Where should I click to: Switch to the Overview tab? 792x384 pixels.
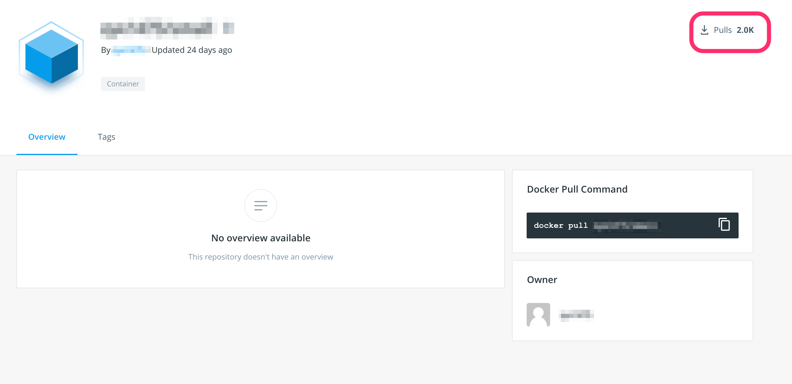click(x=47, y=137)
